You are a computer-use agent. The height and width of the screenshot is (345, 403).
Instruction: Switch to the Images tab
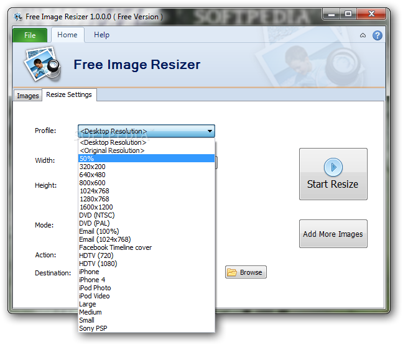click(x=28, y=96)
